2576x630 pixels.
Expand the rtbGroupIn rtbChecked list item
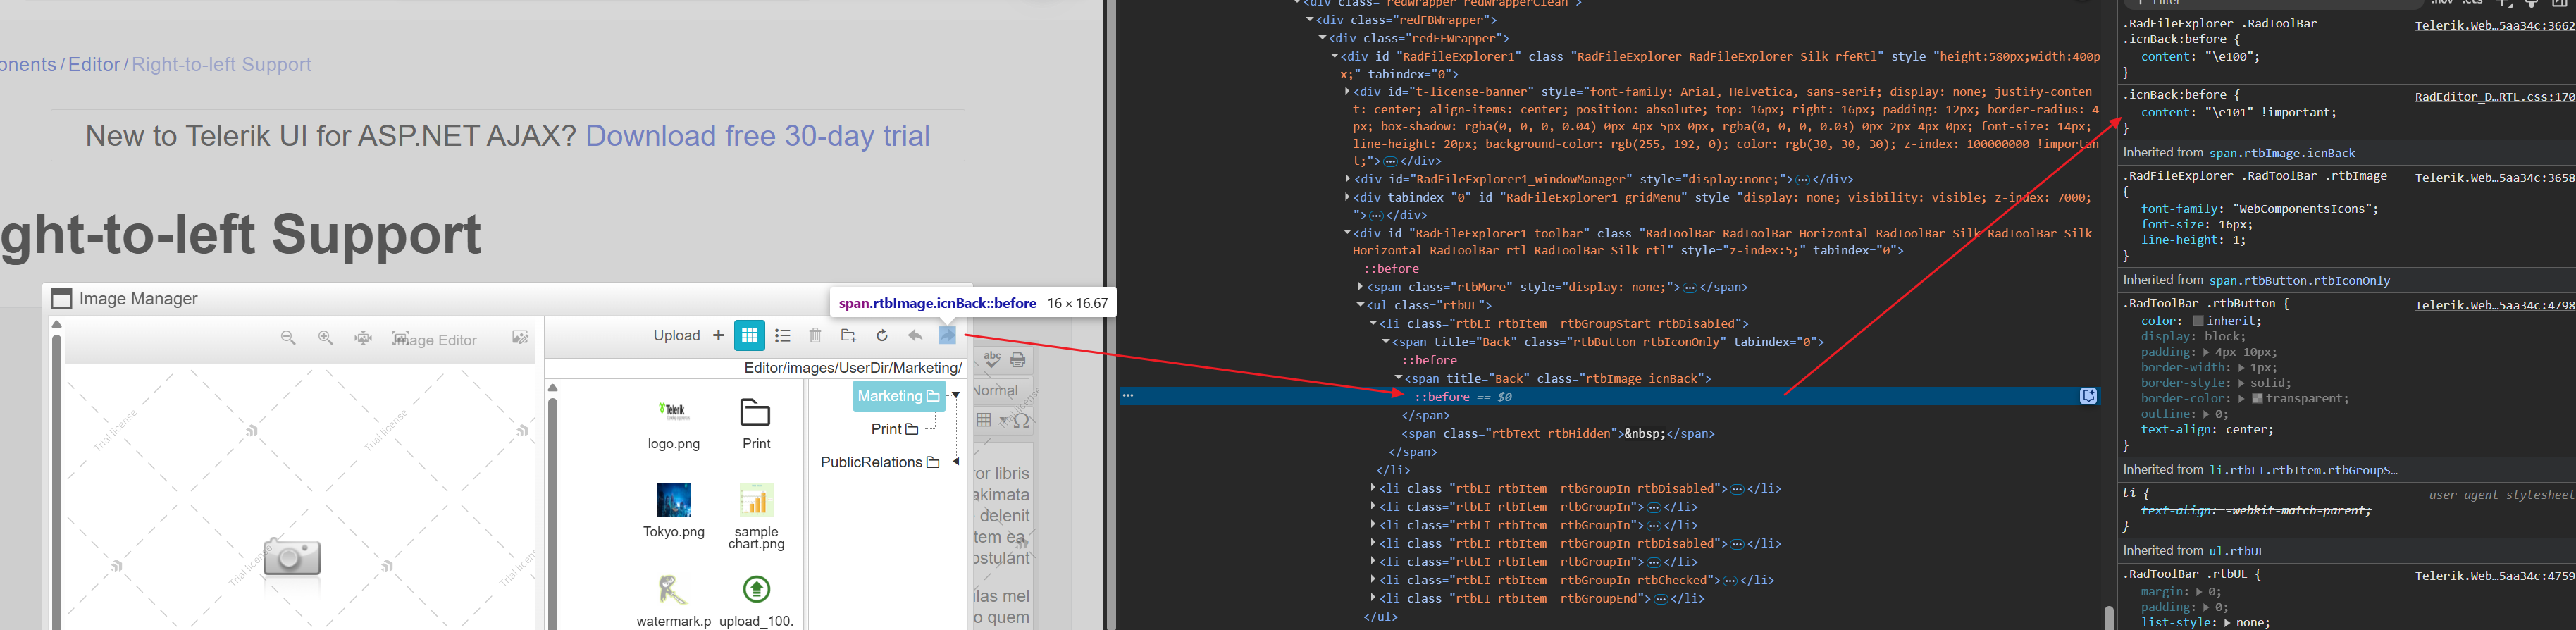1373,580
